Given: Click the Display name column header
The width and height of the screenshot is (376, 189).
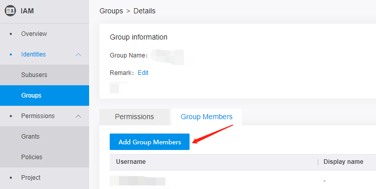Looking at the screenshot, I should point(343,162).
